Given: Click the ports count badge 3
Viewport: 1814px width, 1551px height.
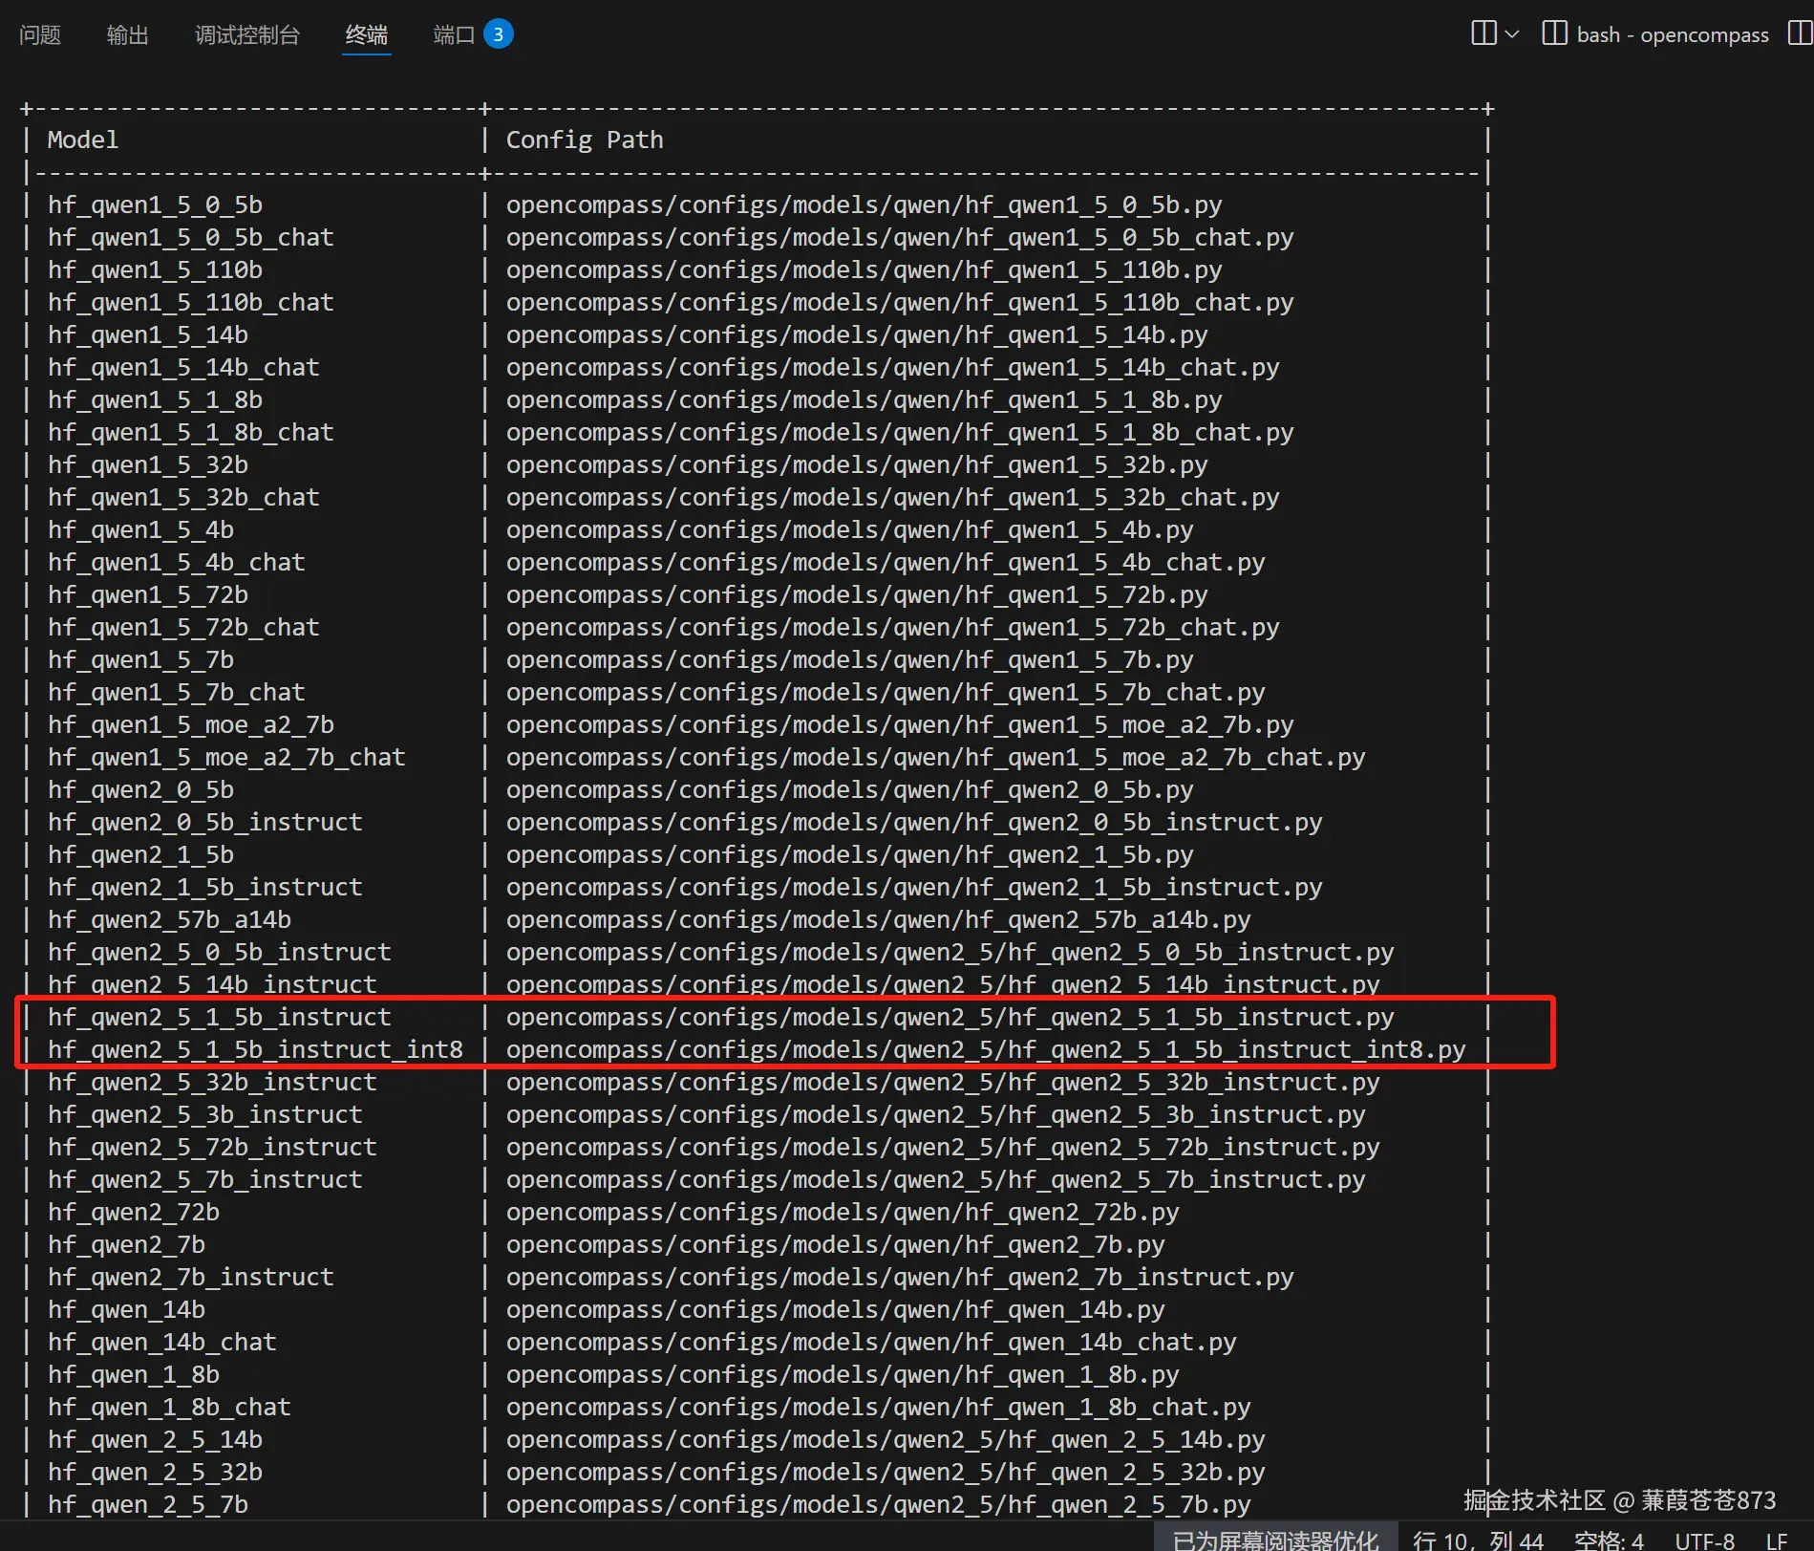Looking at the screenshot, I should pyautogui.click(x=498, y=34).
